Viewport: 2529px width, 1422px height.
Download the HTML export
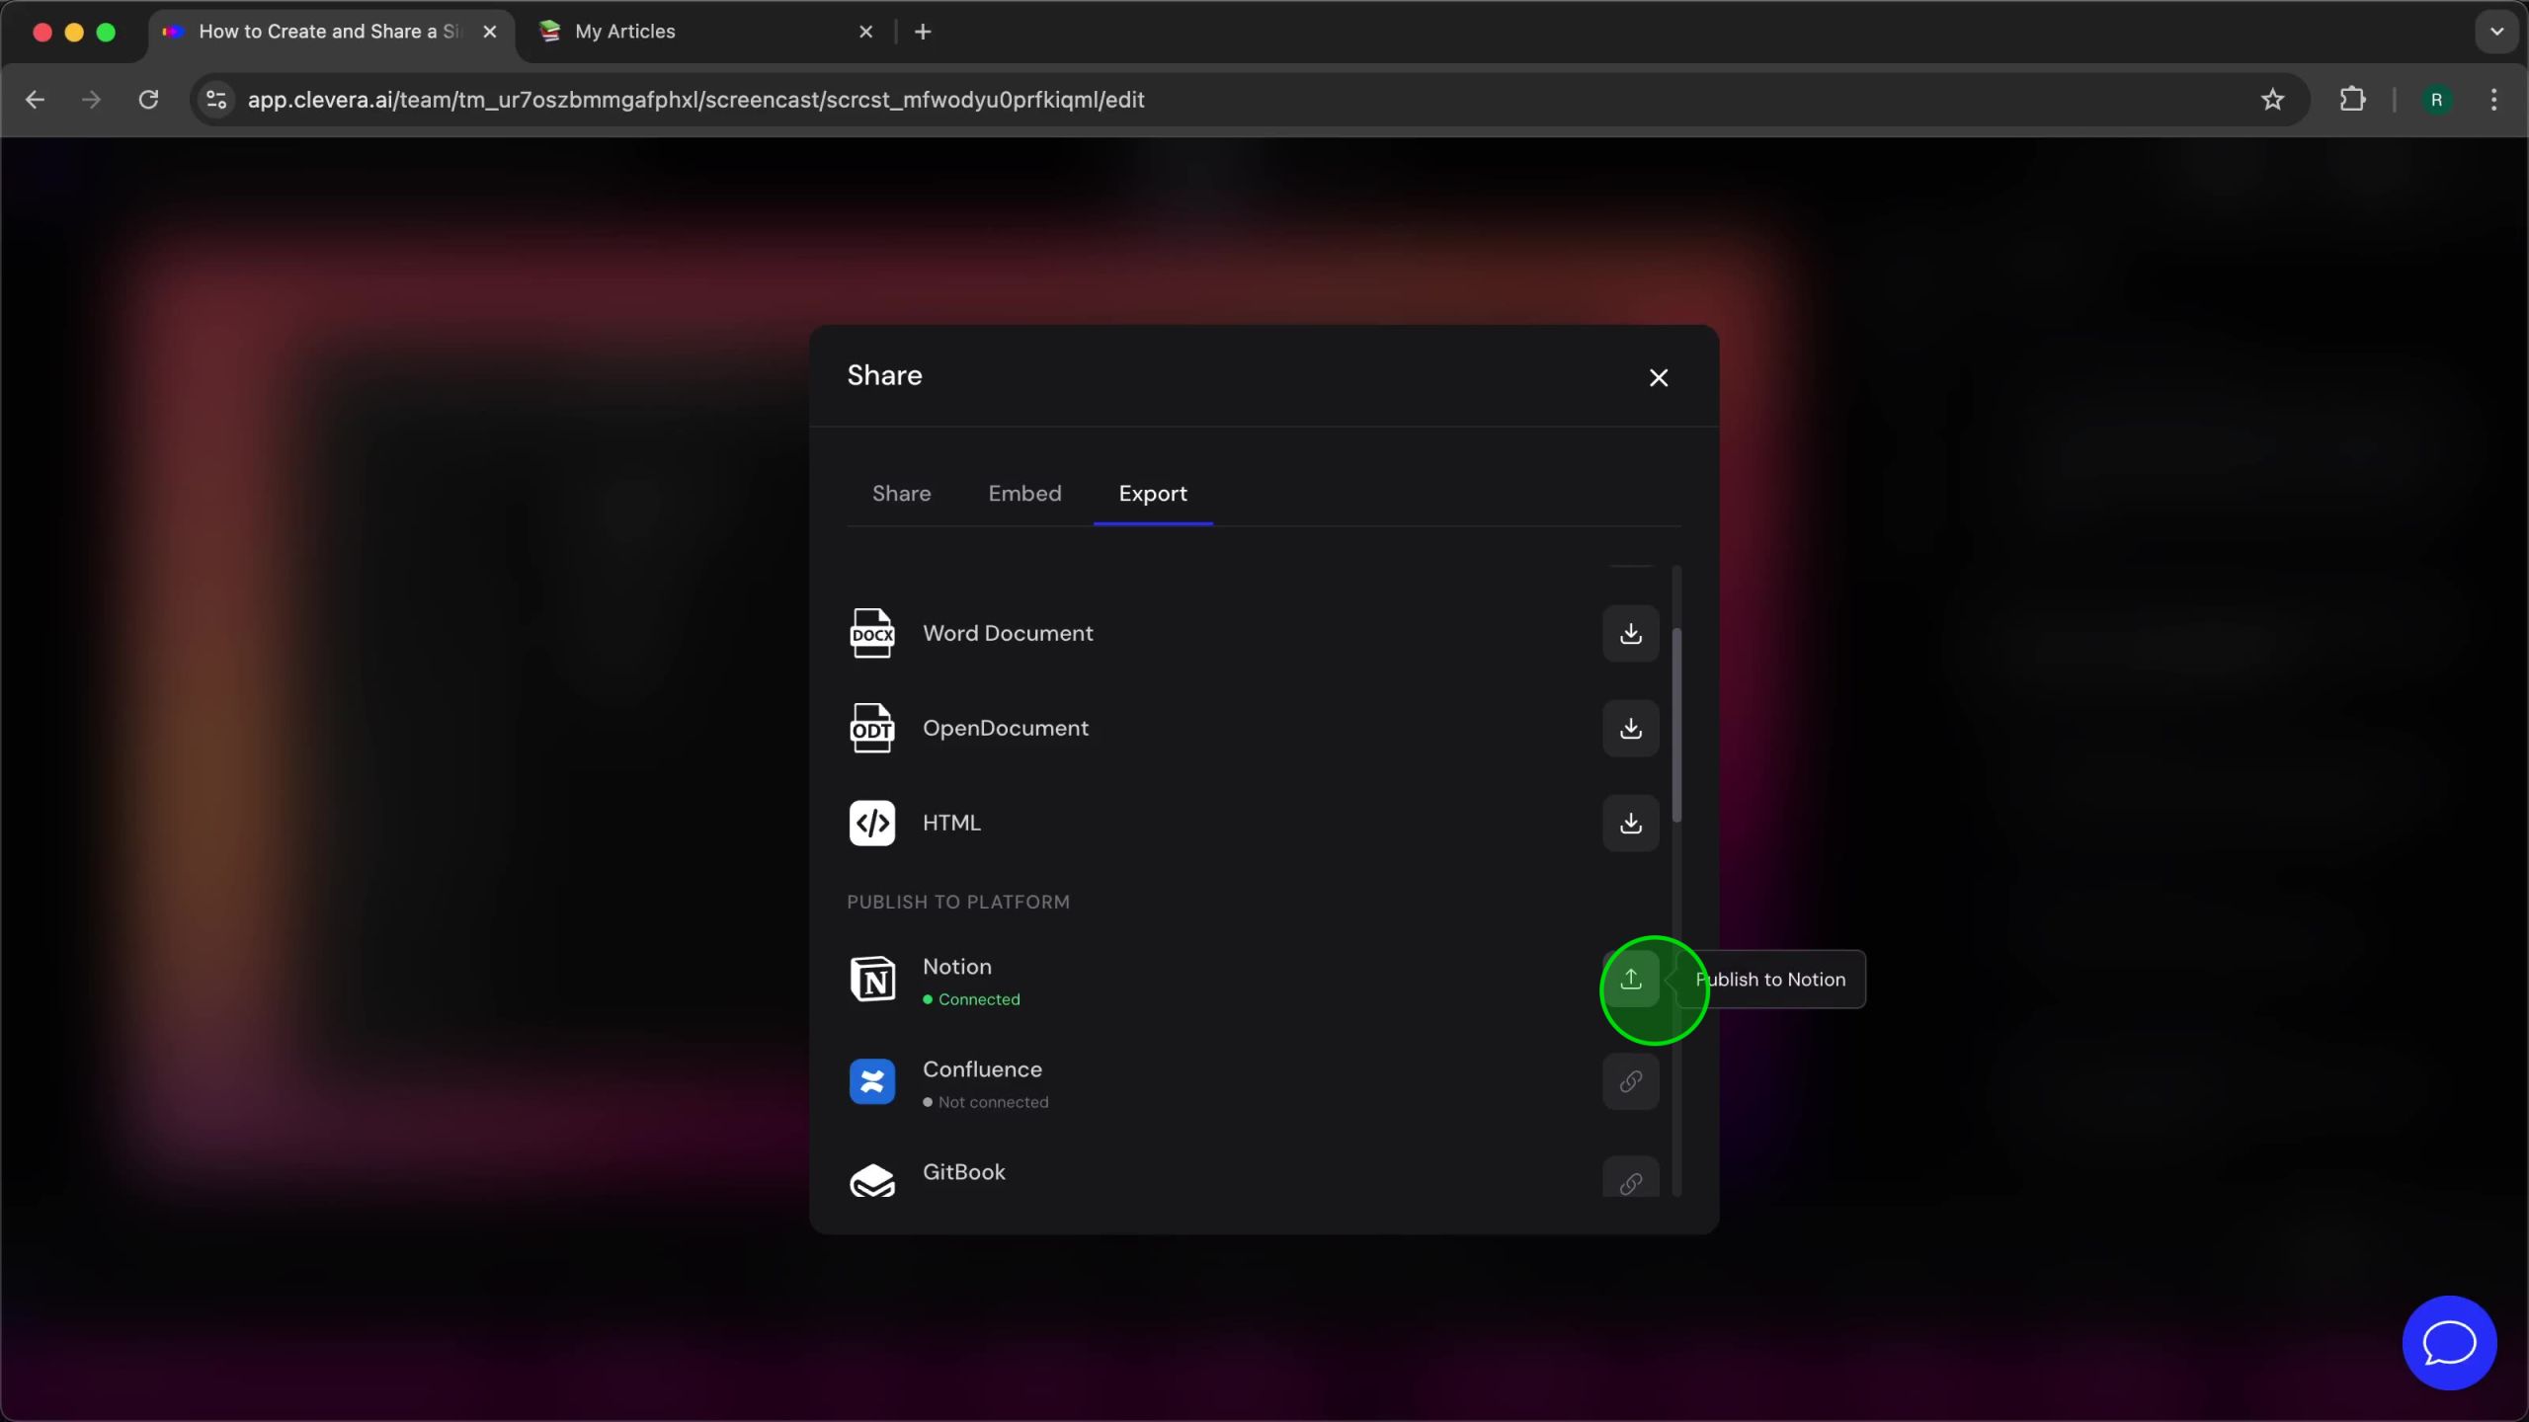pos(1630,823)
